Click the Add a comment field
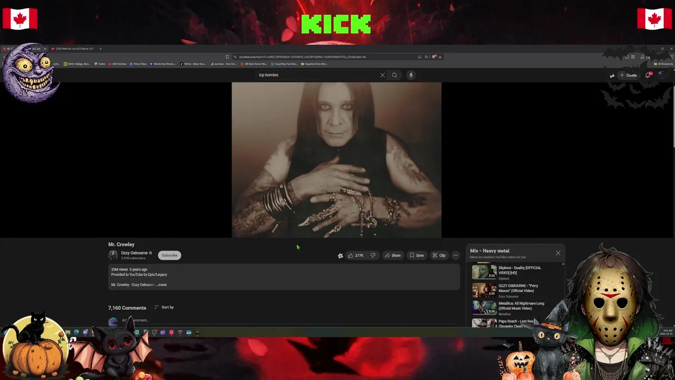 point(285,320)
